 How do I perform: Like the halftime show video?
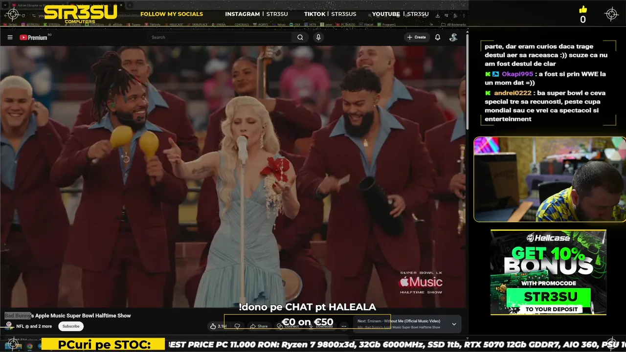[x=218, y=326]
